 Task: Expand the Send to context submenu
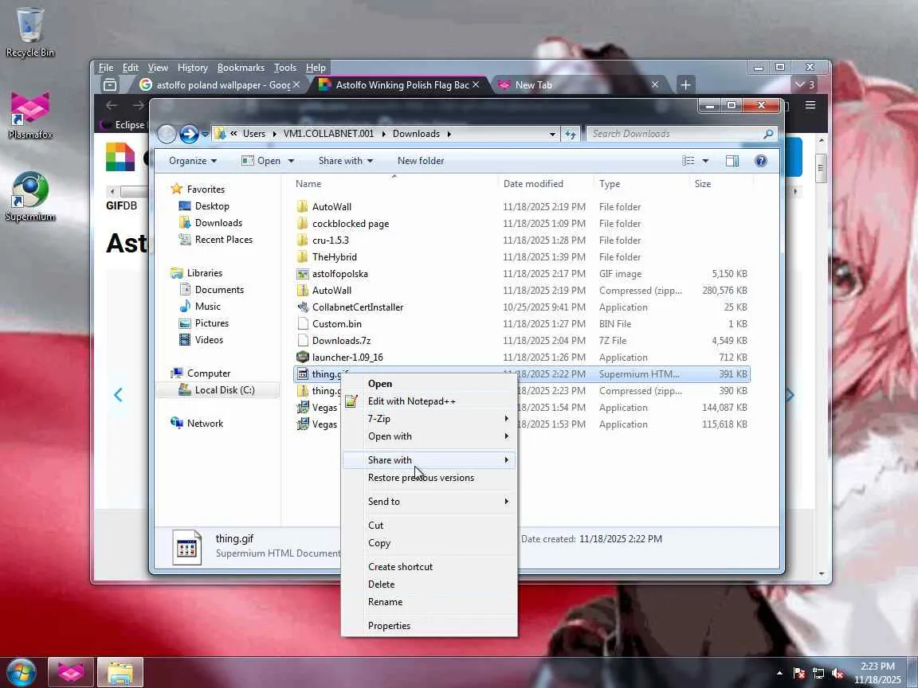(430, 502)
